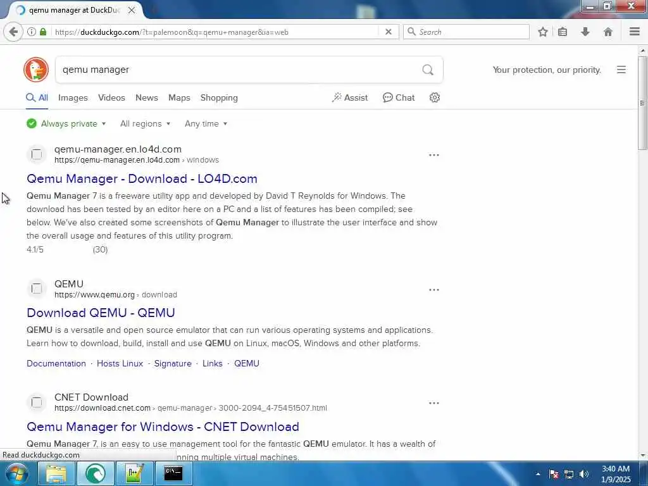Click the page vertical scrollbar thumb

(x=643, y=103)
